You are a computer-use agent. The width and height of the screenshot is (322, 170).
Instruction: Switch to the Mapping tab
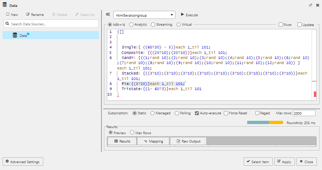click(x=153, y=141)
